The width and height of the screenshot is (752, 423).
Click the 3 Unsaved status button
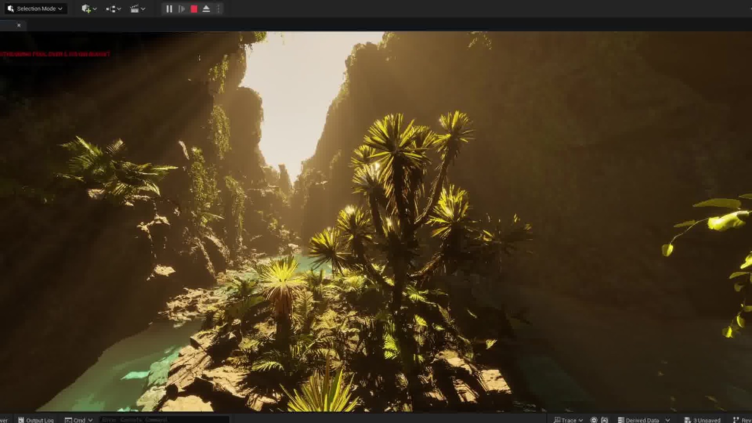pyautogui.click(x=702, y=420)
